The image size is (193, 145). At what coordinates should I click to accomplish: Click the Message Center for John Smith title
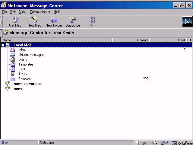pos(42,33)
